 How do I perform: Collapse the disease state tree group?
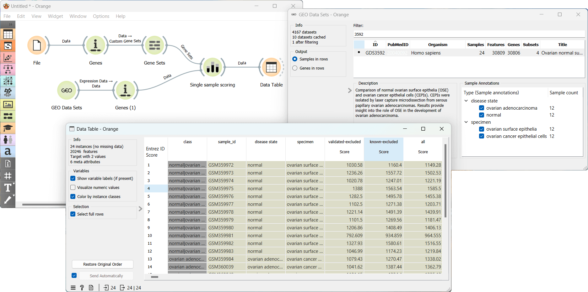(466, 101)
